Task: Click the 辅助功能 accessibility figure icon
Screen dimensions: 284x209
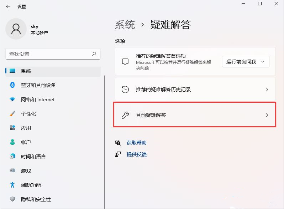Action: [12, 185]
